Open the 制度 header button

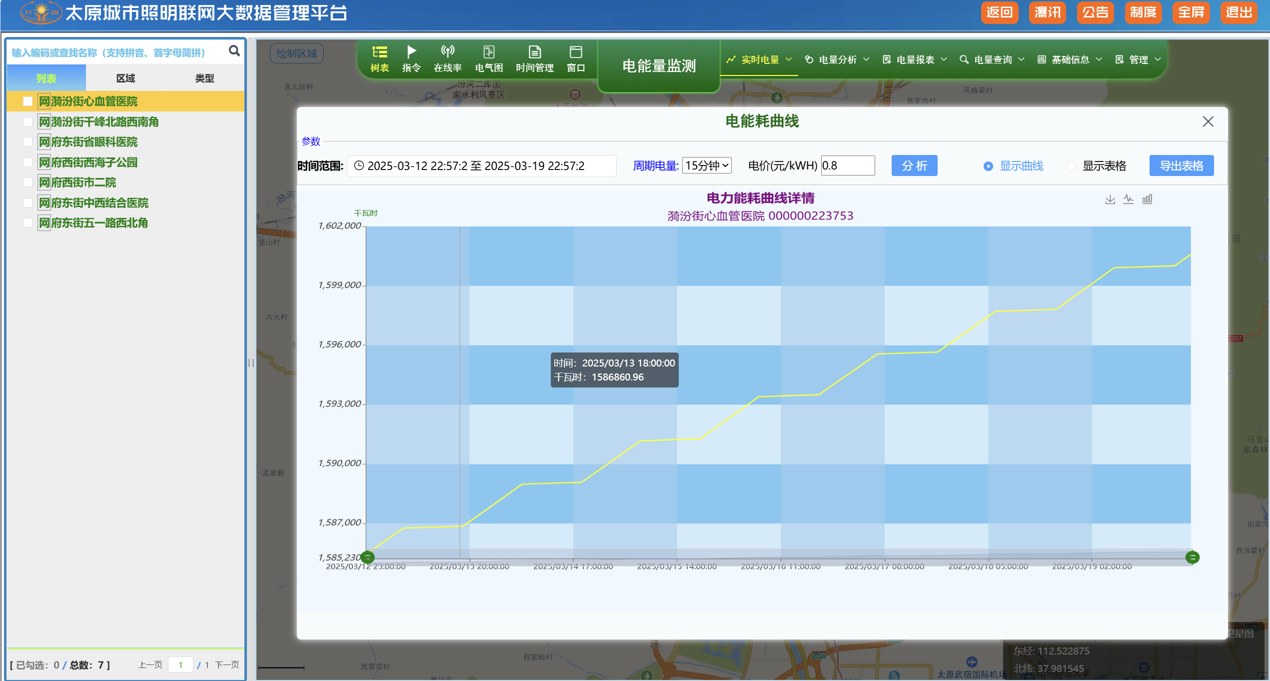coord(1143,12)
